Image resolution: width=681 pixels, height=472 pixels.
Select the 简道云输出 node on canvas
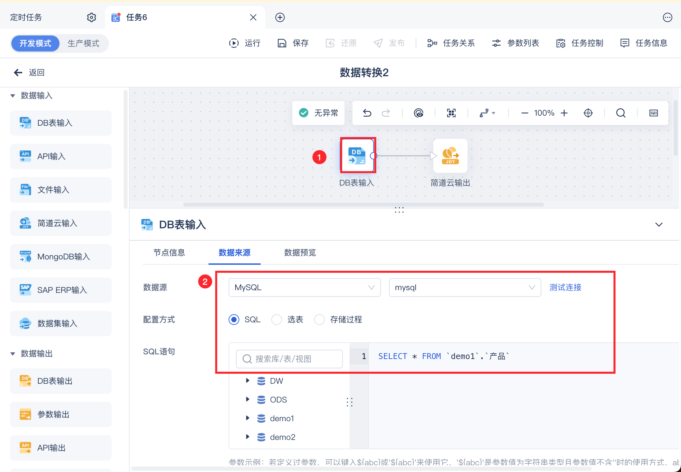[450, 156]
